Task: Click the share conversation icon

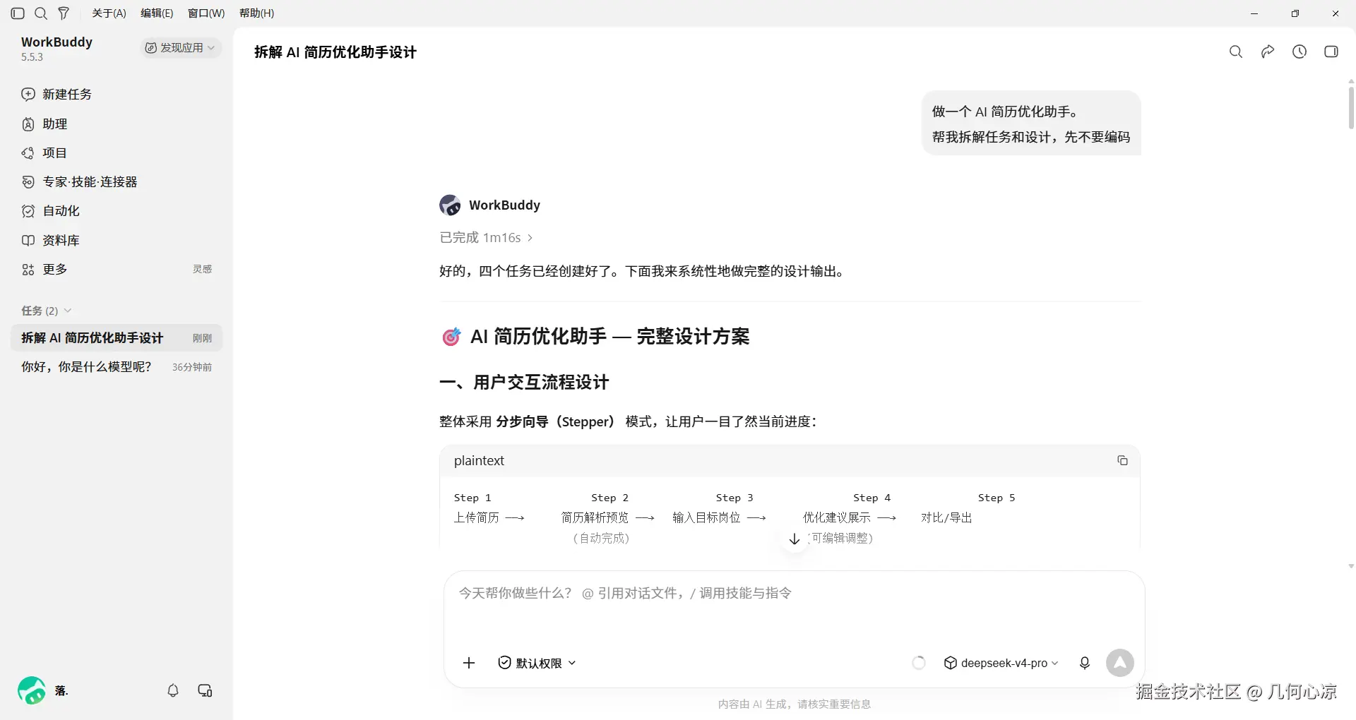Action: pyautogui.click(x=1268, y=52)
